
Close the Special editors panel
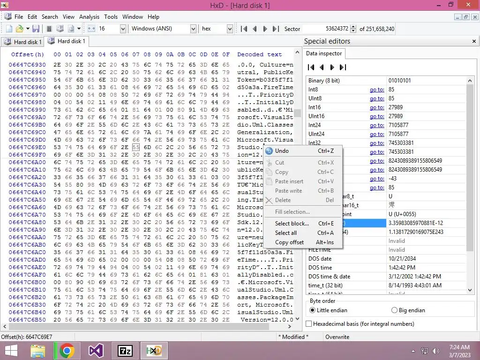coord(474,41)
